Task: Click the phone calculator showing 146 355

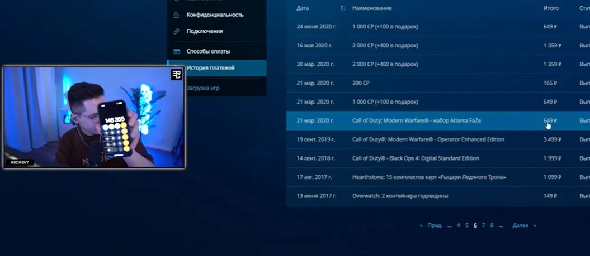Action: click(x=116, y=128)
